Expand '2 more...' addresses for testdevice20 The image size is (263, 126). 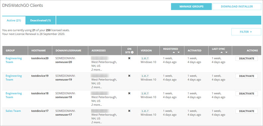pyautogui.click(x=97, y=70)
